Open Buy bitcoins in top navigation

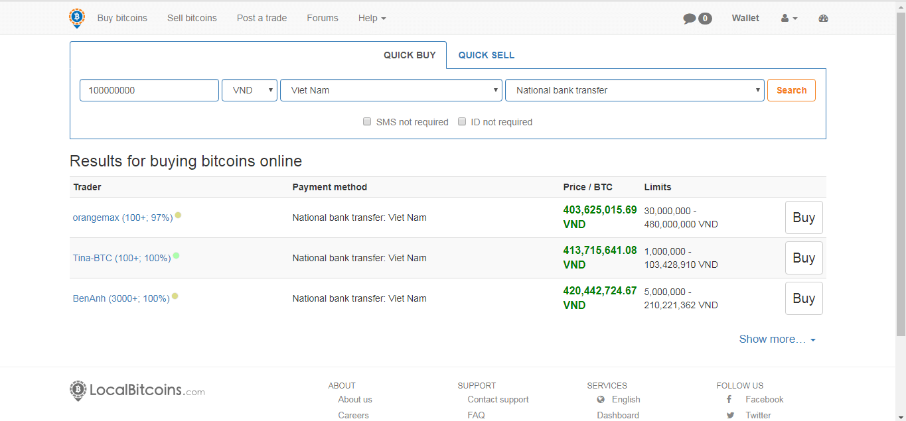click(x=122, y=18)
